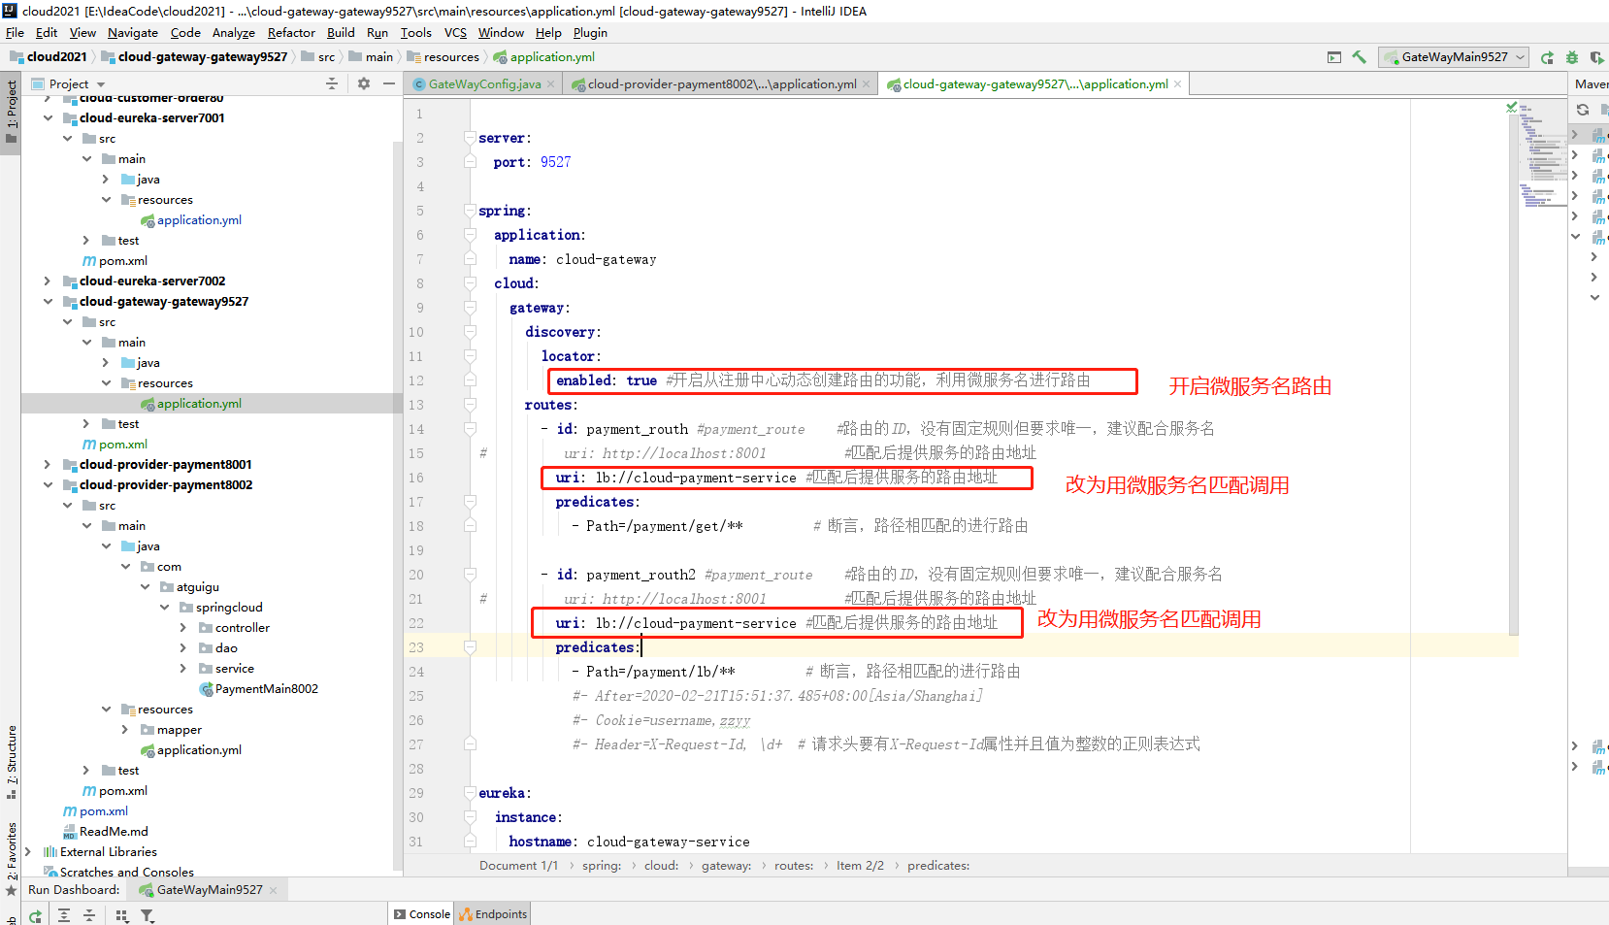The width and height of the screenshot is (1609, 925).
Task: Click the Favorites star icon
Action: coord(12,890)
